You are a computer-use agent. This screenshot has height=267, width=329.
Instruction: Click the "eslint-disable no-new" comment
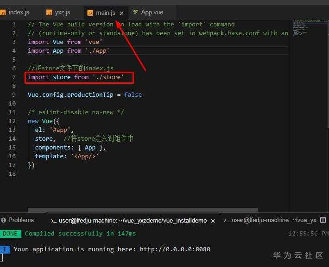pos(76,112)
